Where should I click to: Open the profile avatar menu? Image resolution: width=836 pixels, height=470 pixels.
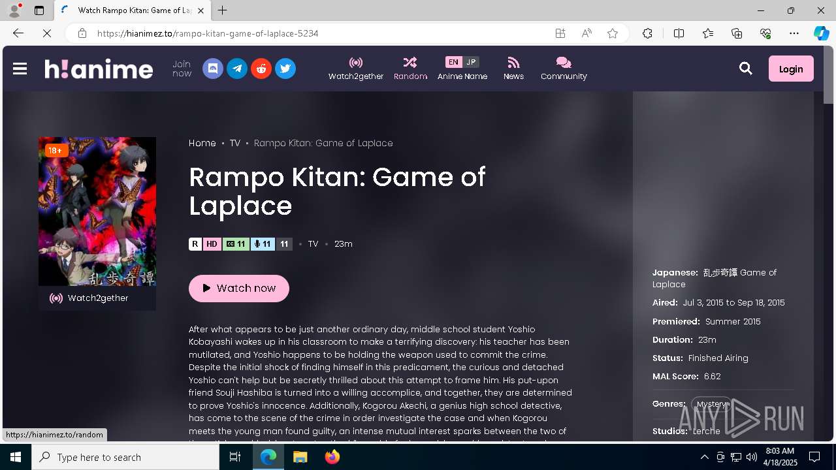(x=14, y=10)
